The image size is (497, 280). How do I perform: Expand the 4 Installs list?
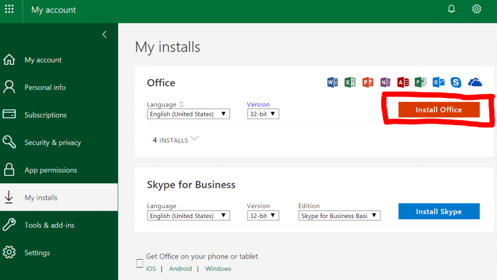tap(175, 140)
